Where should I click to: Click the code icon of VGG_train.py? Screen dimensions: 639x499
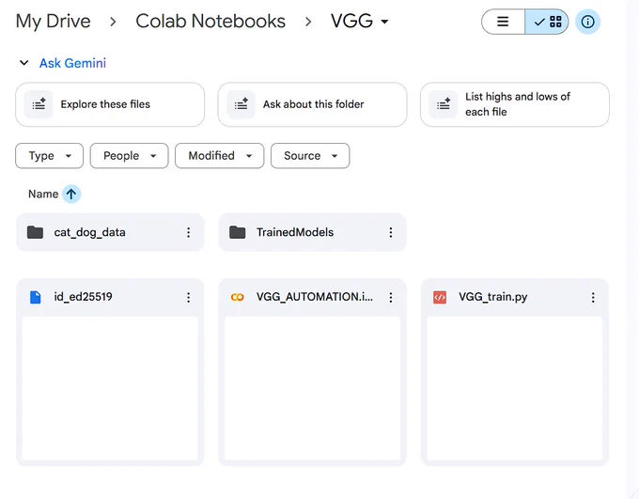[440, 297]
